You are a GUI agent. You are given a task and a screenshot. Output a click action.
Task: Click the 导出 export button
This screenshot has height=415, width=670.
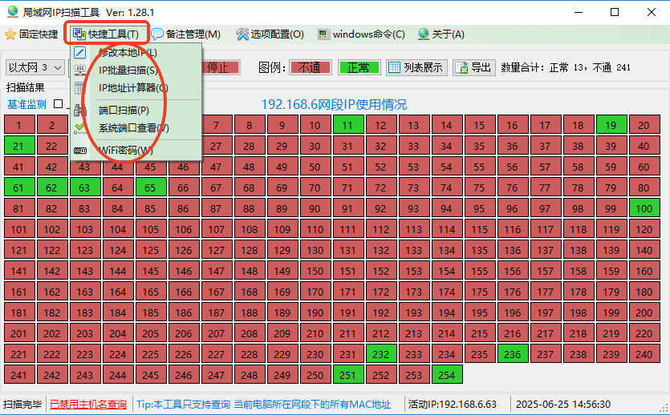tap(473, 67)
